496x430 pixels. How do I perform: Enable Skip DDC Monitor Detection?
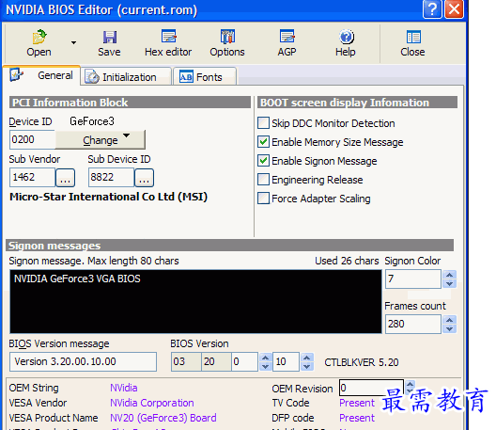(x=263, y=123)
